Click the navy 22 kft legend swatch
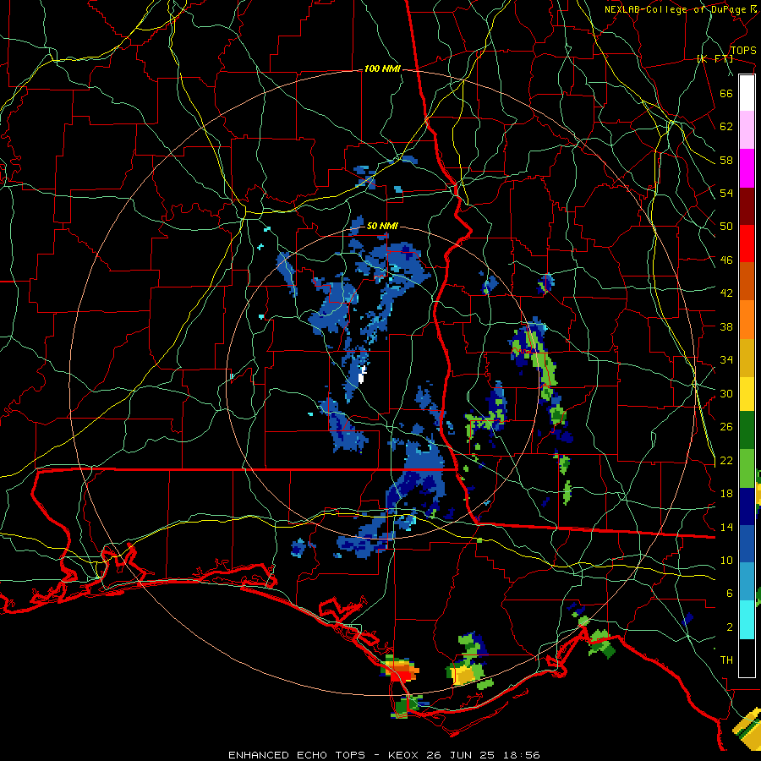 (x=747, y=506)
